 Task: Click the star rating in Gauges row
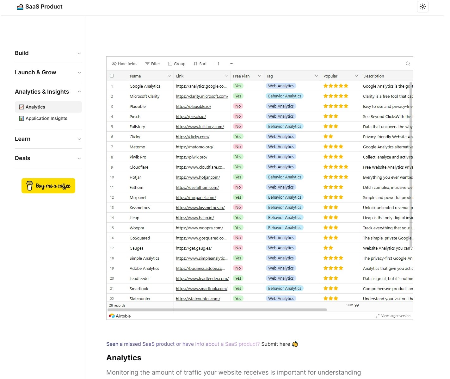tap(328, 248)
